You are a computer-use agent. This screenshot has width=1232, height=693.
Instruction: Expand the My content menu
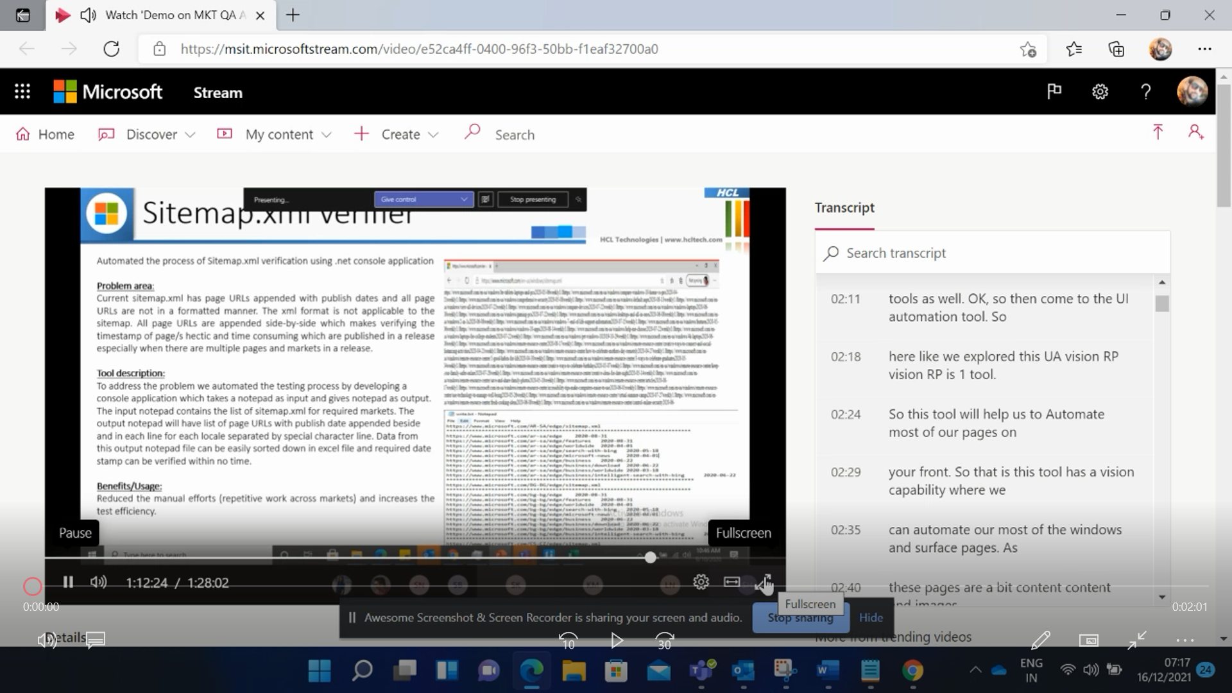pyautogui.click(x=275, y=134)
